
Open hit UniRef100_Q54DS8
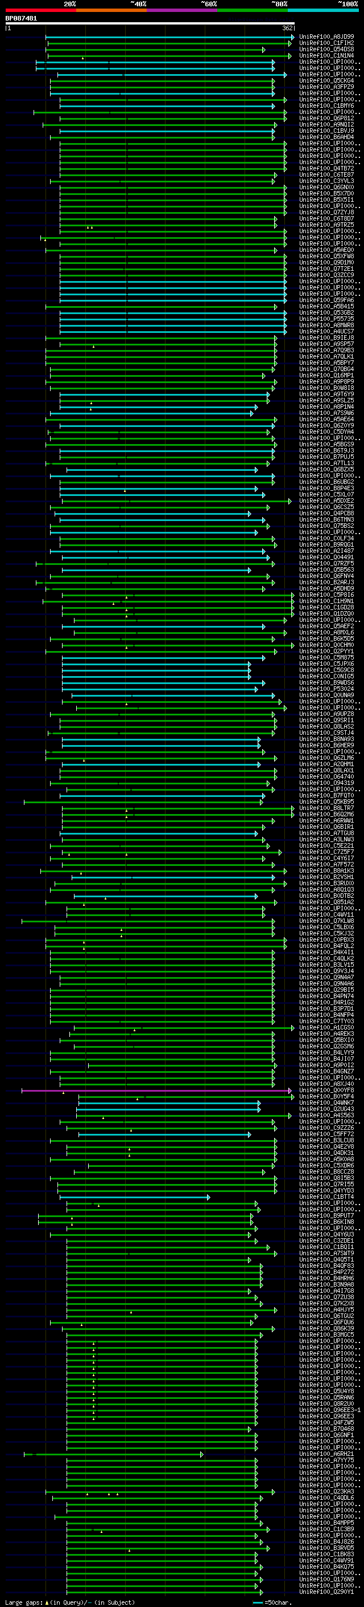(x=326, y=49)
